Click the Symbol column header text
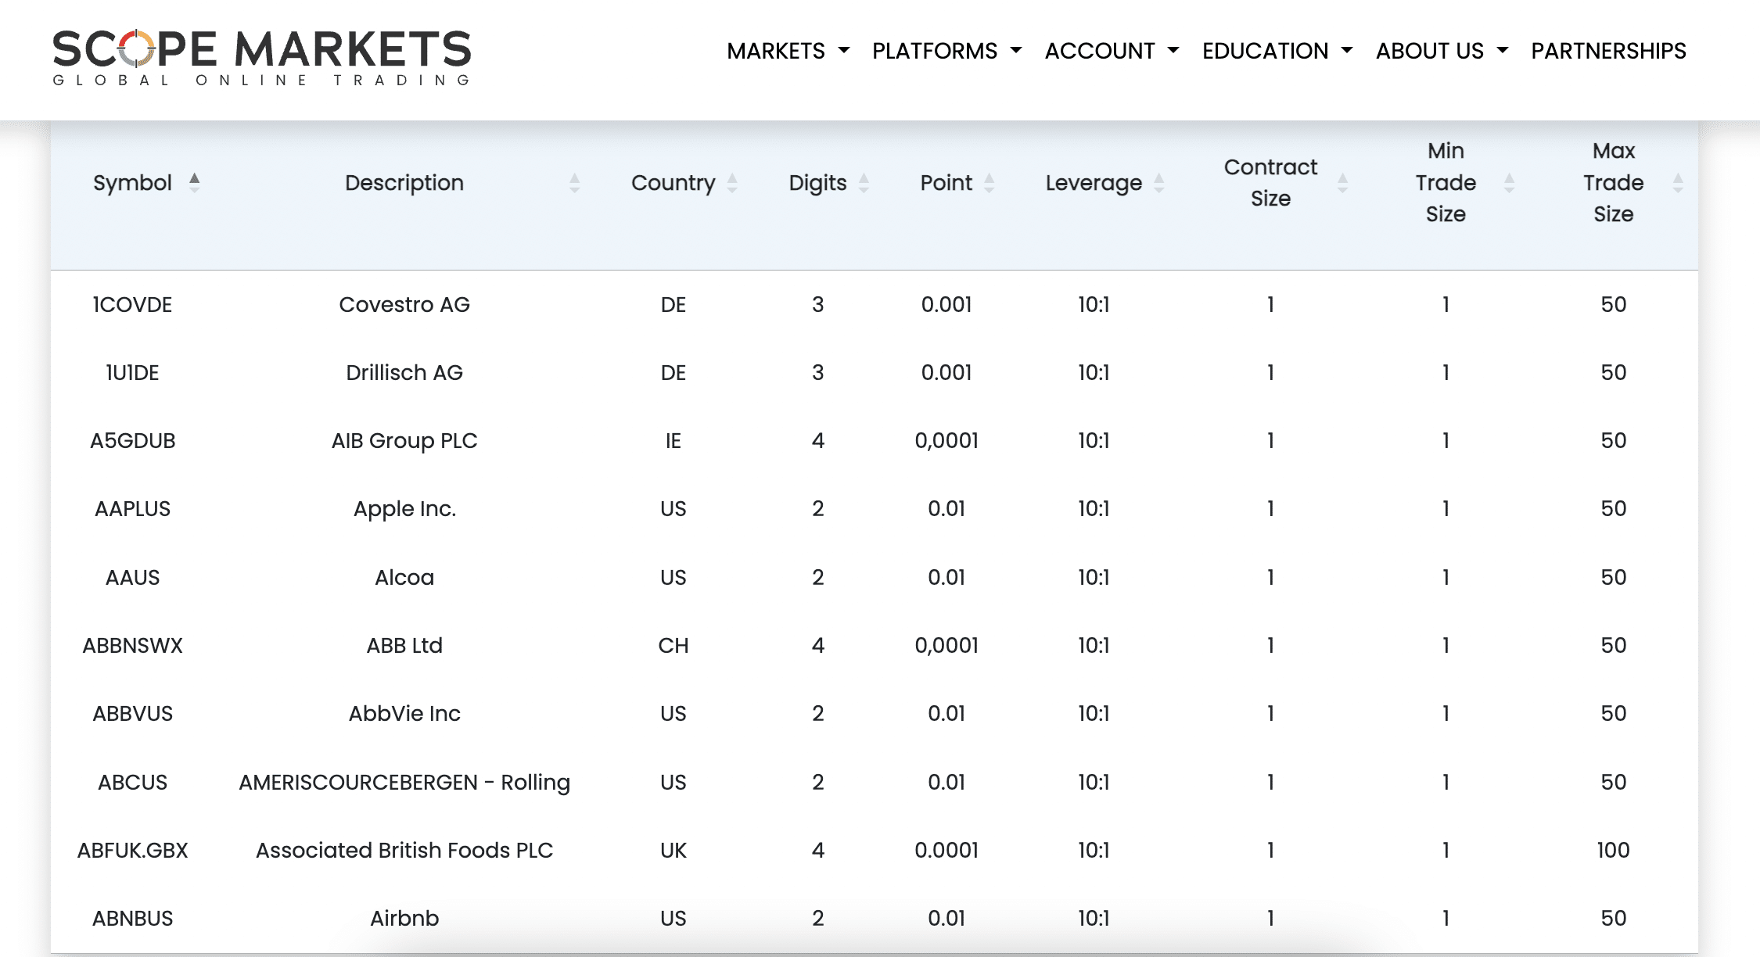Image resolution: width=1760 pixels, height=957 pixels. [132, 183]
